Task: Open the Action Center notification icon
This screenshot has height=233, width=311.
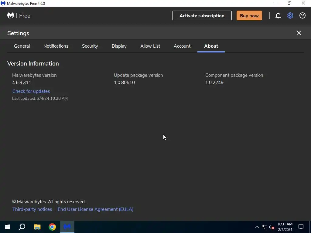Action: [x=301, y=227]
